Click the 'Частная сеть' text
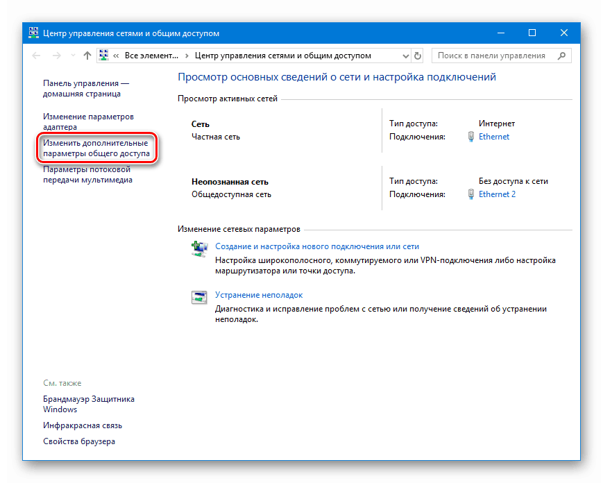The width and height of the screenshot is (603, 483). pos(216,137)
